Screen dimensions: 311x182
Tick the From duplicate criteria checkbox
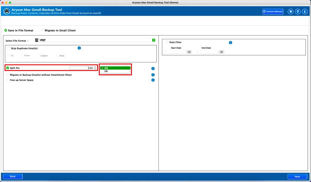[x=22, y=56]
